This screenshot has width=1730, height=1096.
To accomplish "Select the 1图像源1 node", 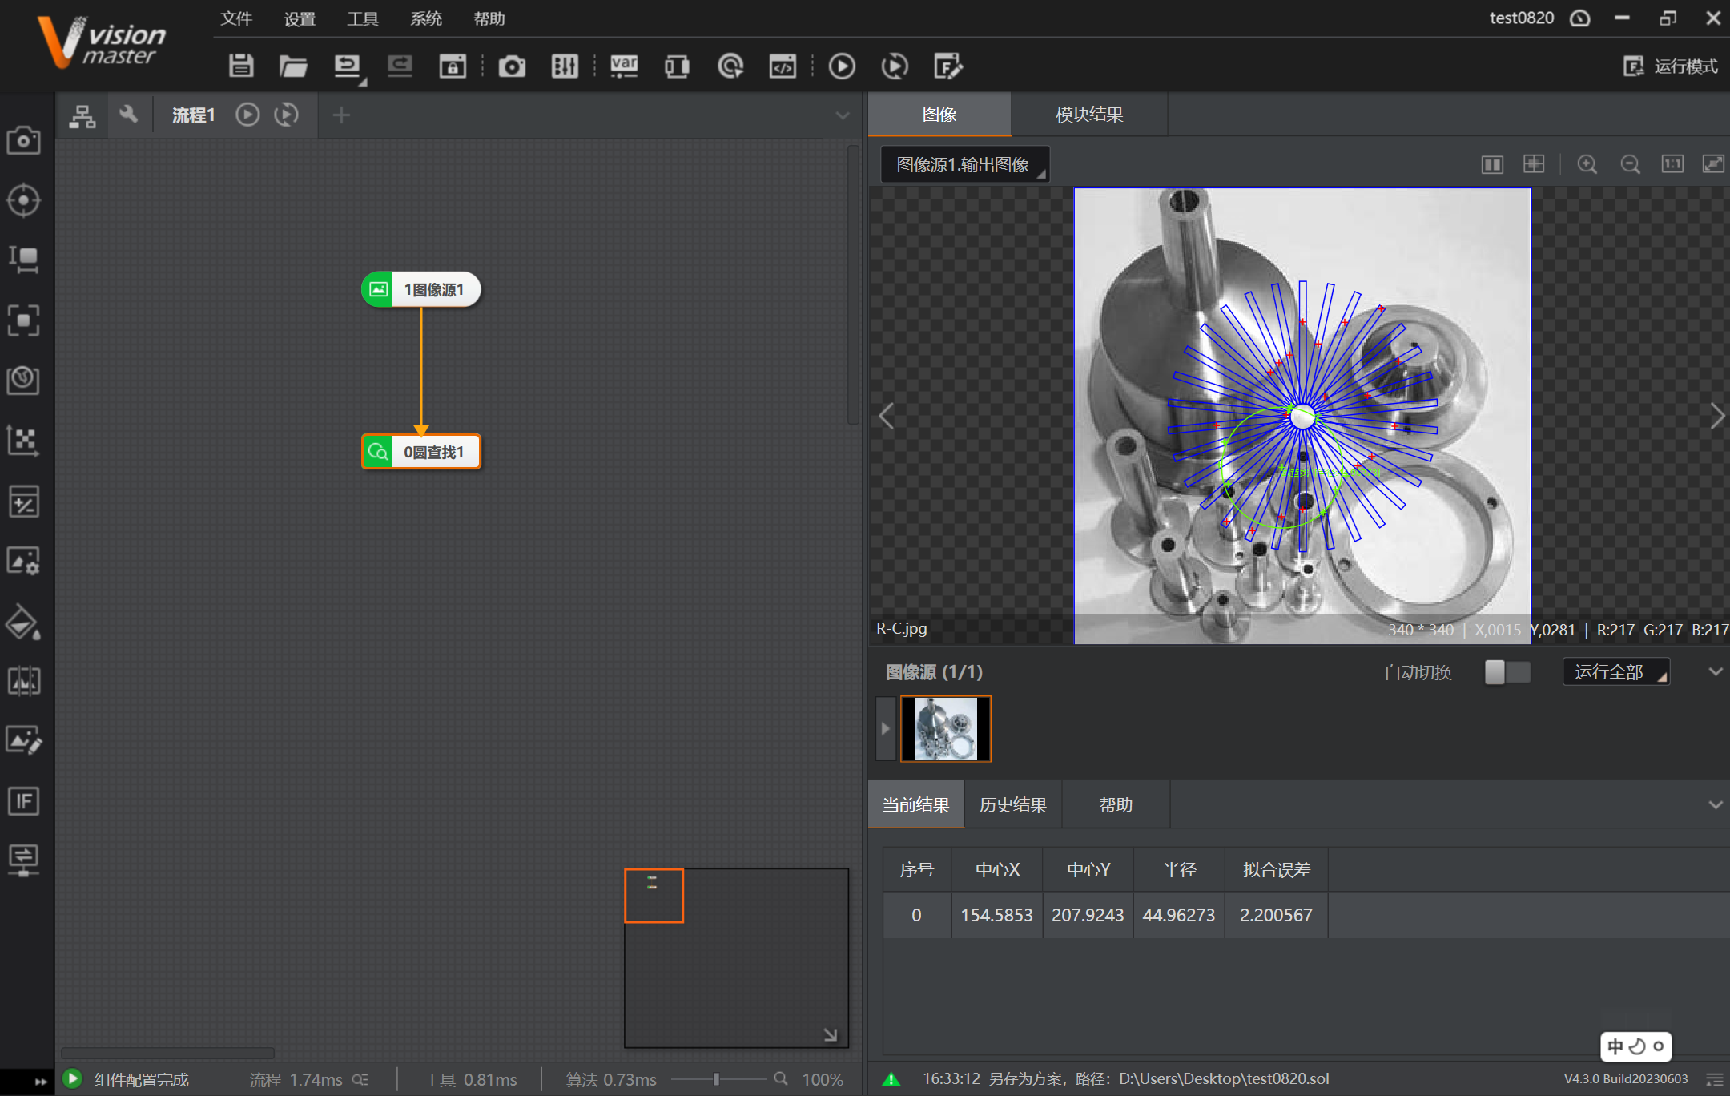I will (421, 289).
